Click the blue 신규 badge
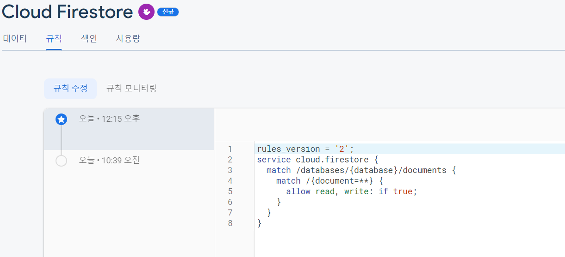The height and width of the screenshot is (257, 565). coord(168,12)
